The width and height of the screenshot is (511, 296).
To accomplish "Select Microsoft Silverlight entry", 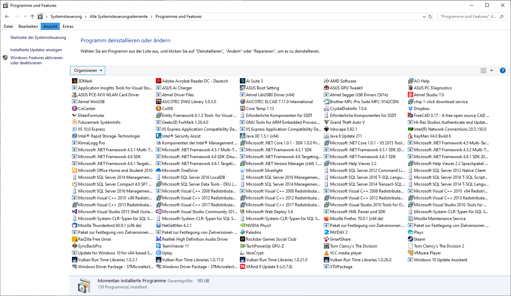I will [261, 171].
